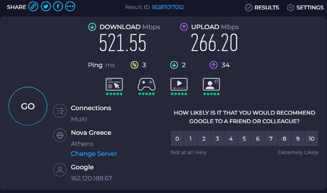Select rating 10 on recommendation scale
The image size is (327, 193).
[x=311, y=139]
